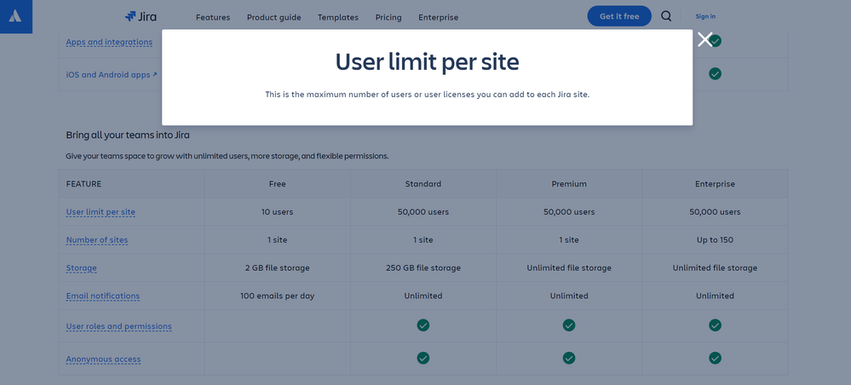Click the Atlassian logo icon
851x385 pixels.
point(15,16)
